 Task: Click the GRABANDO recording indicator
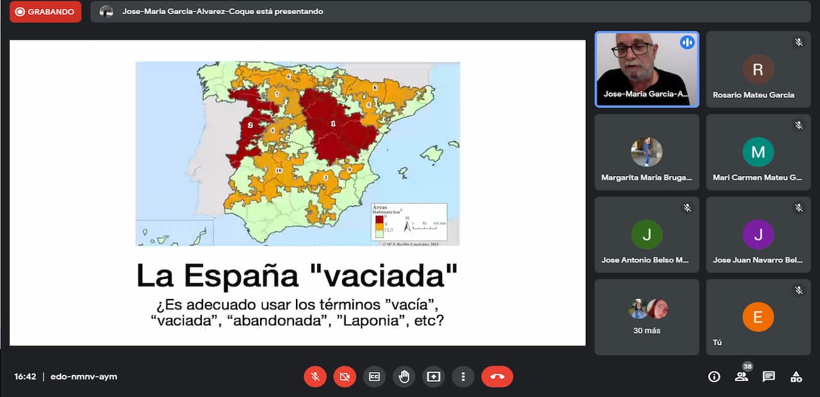coord(45,12)
